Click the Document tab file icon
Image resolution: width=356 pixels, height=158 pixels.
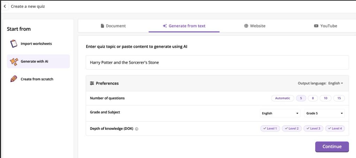[x=102, y=26]
